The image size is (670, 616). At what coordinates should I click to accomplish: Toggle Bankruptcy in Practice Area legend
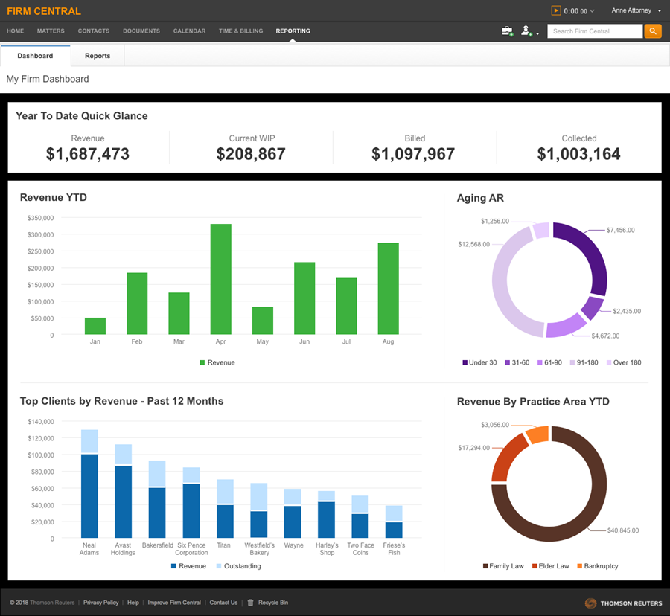[597, 566]
